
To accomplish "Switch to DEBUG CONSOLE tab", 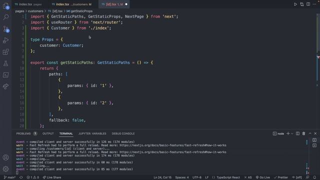I will (x=123, y=133).
